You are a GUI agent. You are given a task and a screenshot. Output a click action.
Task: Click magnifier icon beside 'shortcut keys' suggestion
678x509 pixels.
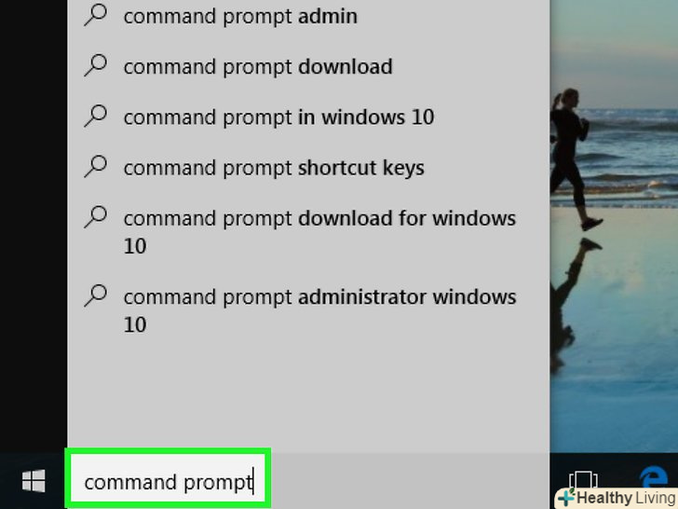point(95,167)
